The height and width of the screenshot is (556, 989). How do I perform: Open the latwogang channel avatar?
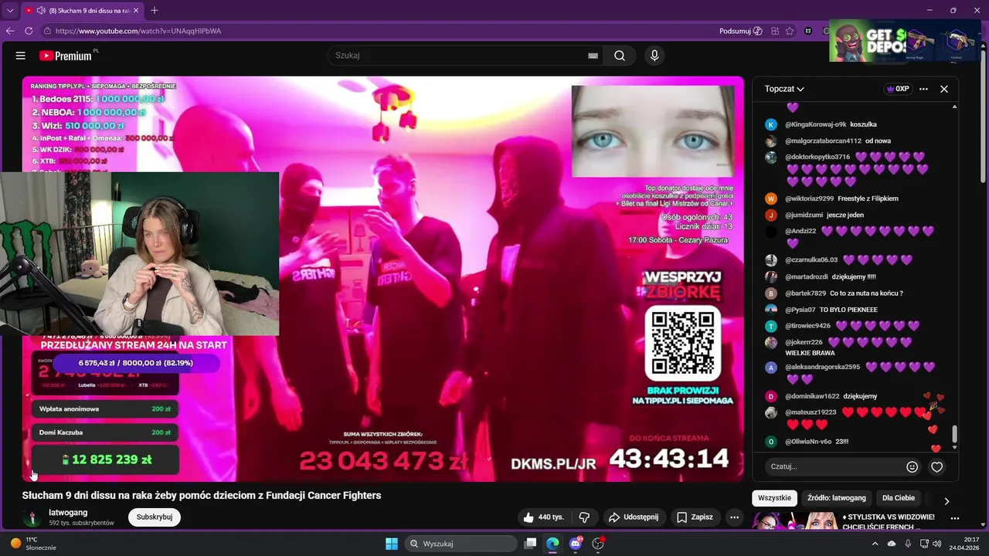pyautogui.click(x=32, y=517)
